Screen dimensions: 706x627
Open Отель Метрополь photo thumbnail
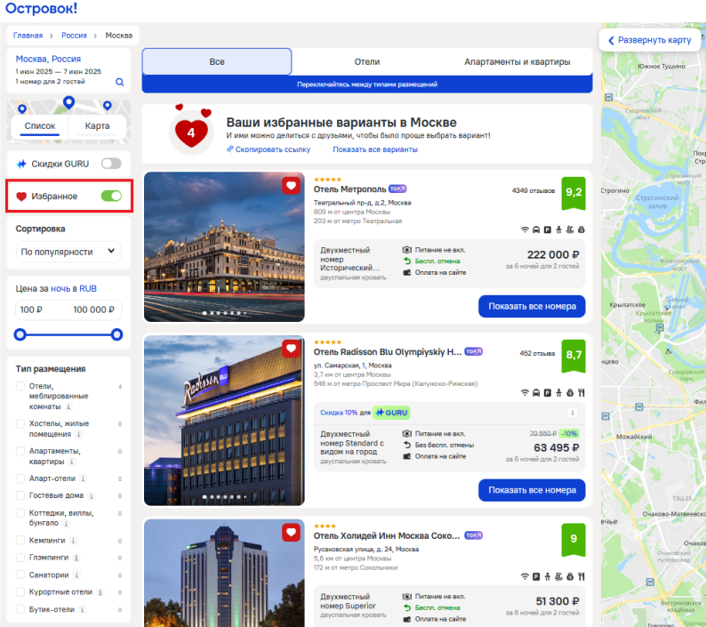[224, 247]
